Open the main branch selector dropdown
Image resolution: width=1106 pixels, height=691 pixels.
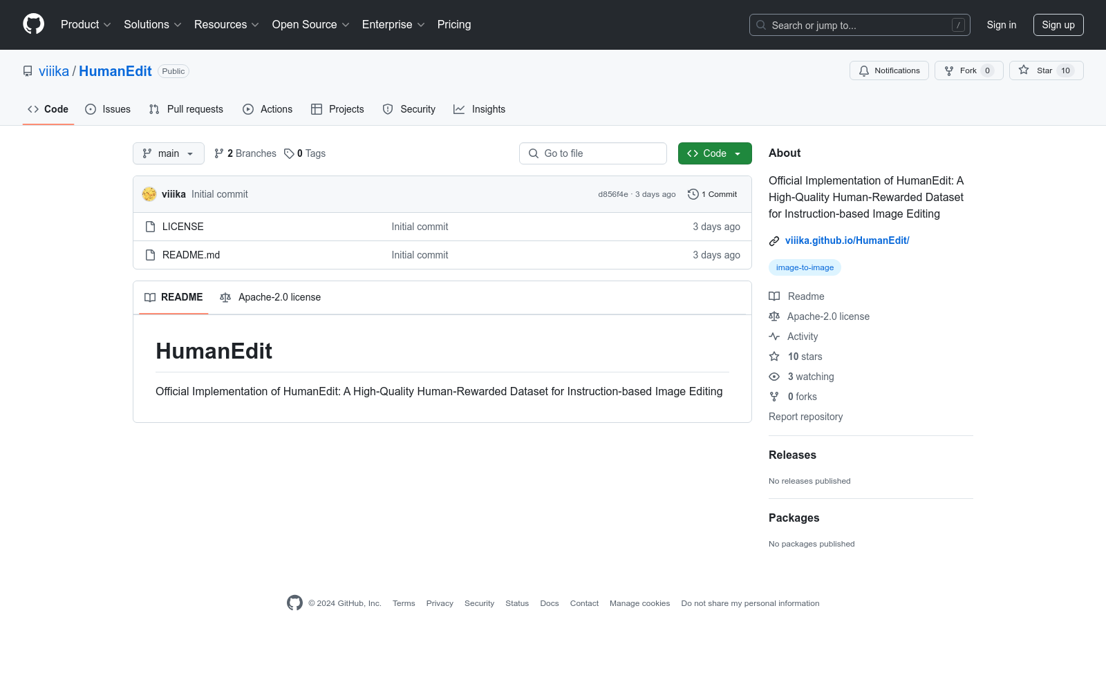coord(169,153)
